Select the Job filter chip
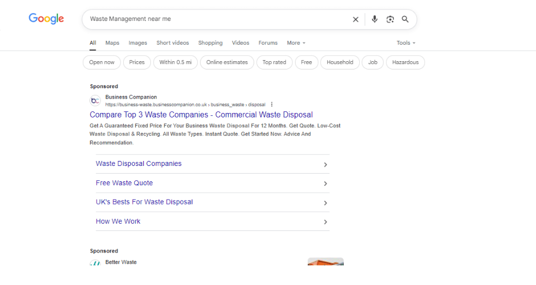The image size is (536, 285). tap(372, 62)
